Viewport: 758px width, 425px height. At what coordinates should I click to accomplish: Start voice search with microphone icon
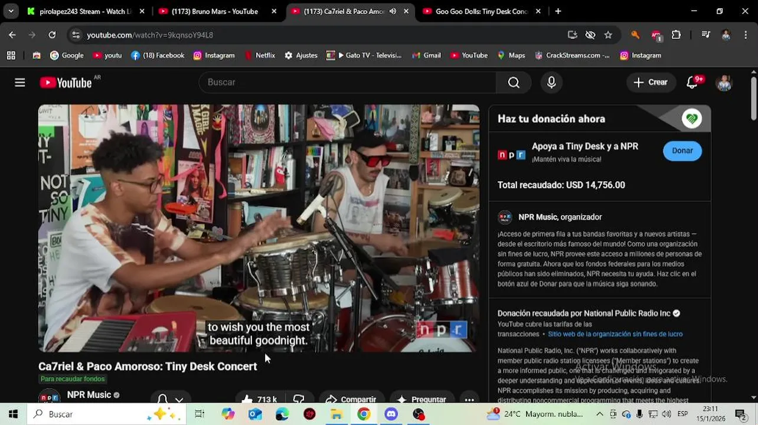(x=551, y=83)
